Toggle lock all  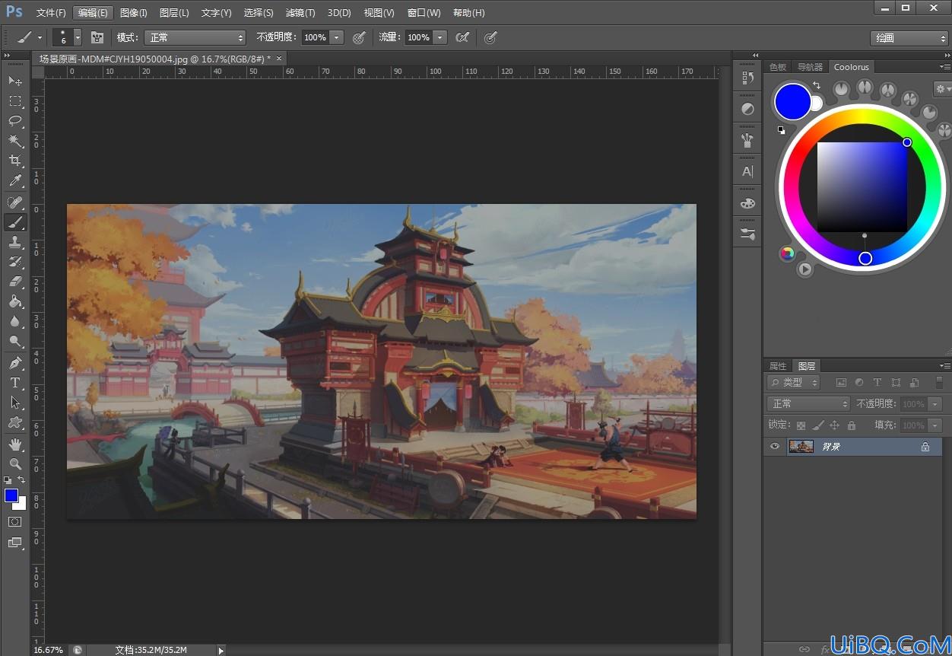point(852,425)
